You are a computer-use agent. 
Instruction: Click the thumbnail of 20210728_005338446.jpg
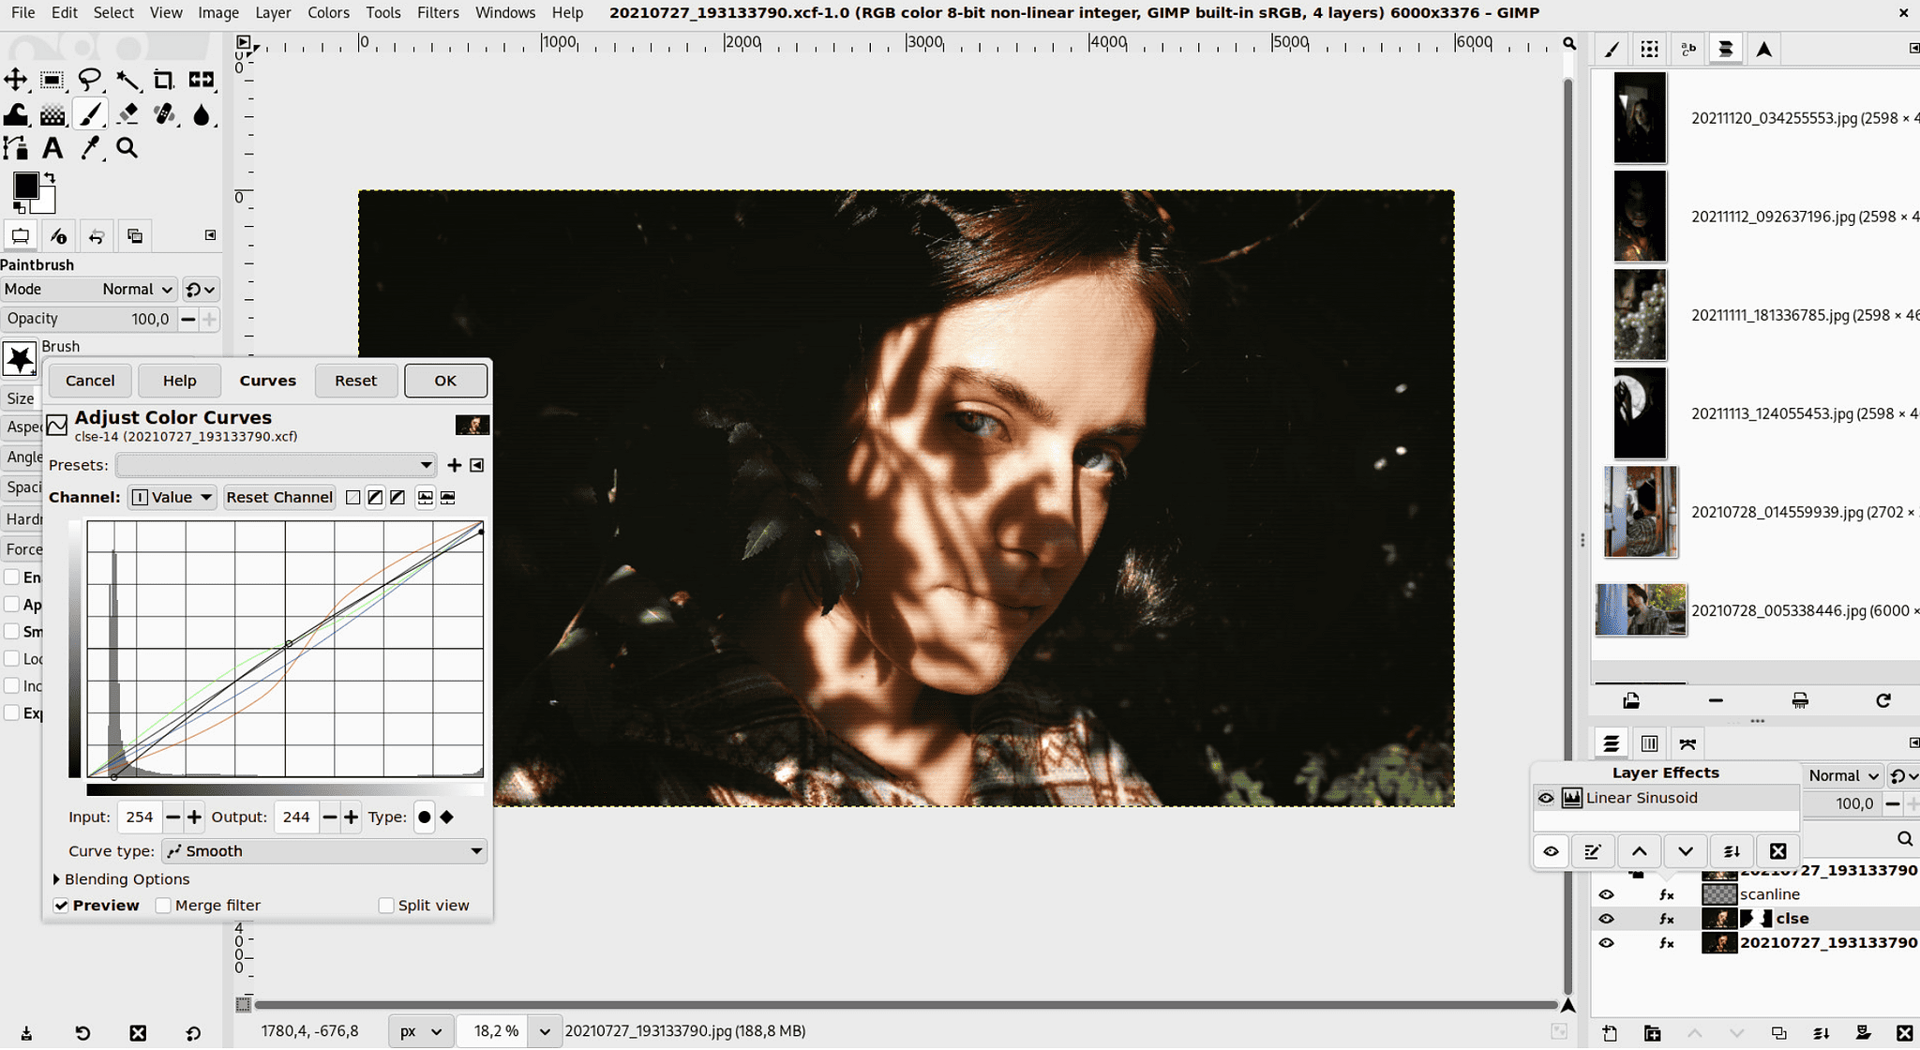[x=1639, y=609]
